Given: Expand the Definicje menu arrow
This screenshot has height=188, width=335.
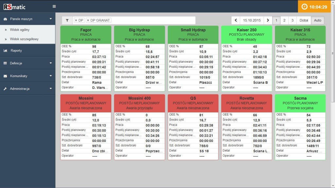Looking at the screenshot, I should (51, 63).
